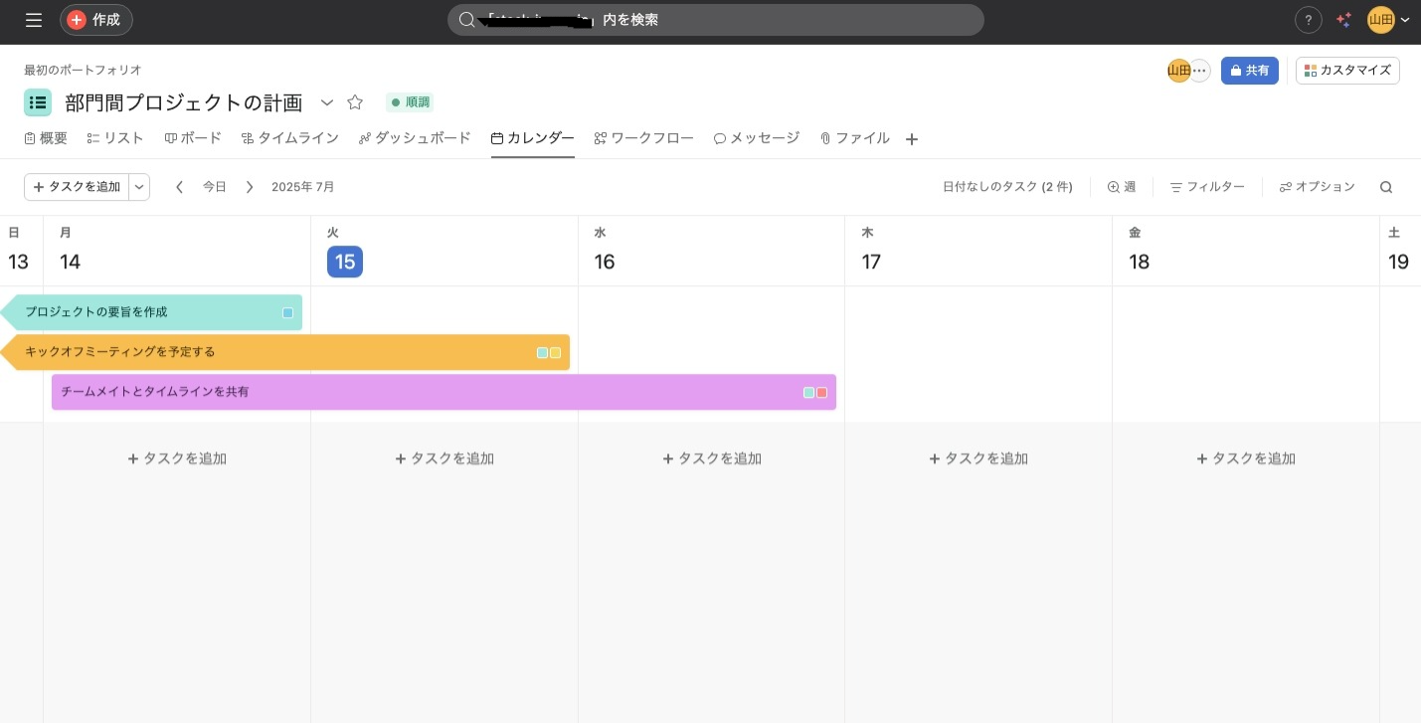Expand the project title dropdown chevron
This screenshot has width=1421, height=723.
[327, 102]
